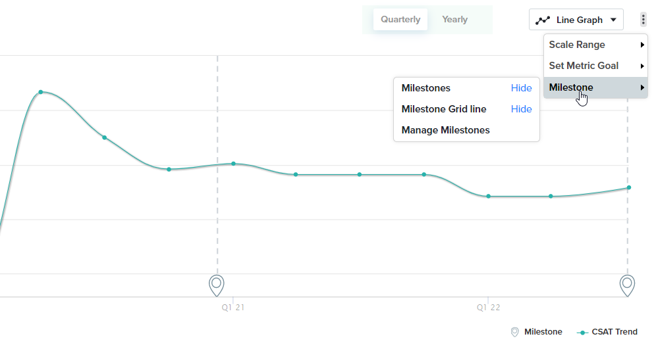The image size is (656, 351).
Task: Click the peak data point on the line
Action: click(41, 92)
